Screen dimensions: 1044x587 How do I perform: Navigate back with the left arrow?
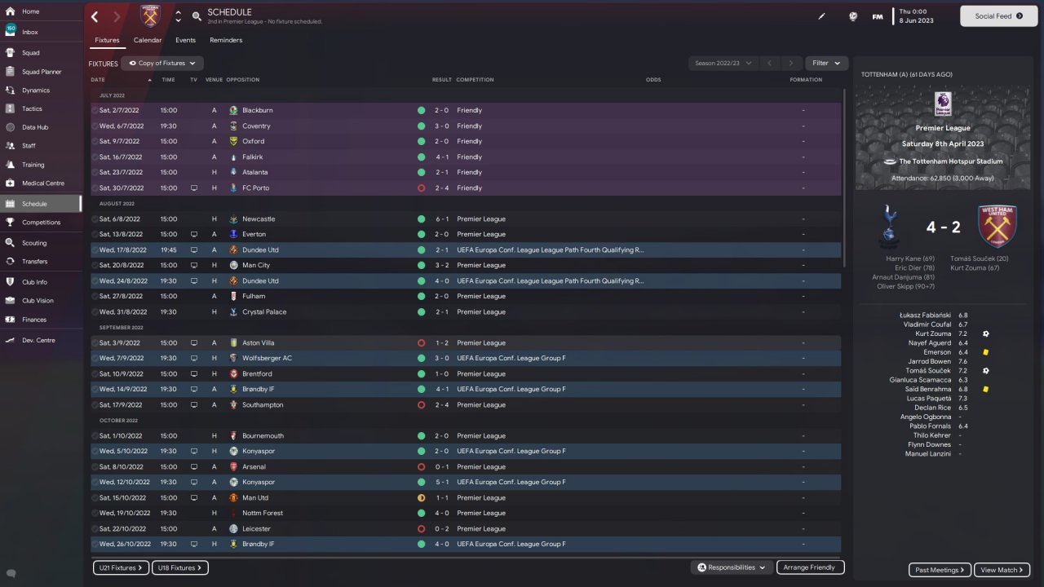[x=95, y=16]
